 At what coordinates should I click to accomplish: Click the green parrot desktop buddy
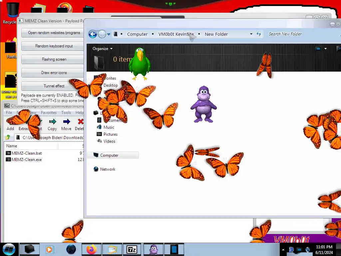pos(140,64)
